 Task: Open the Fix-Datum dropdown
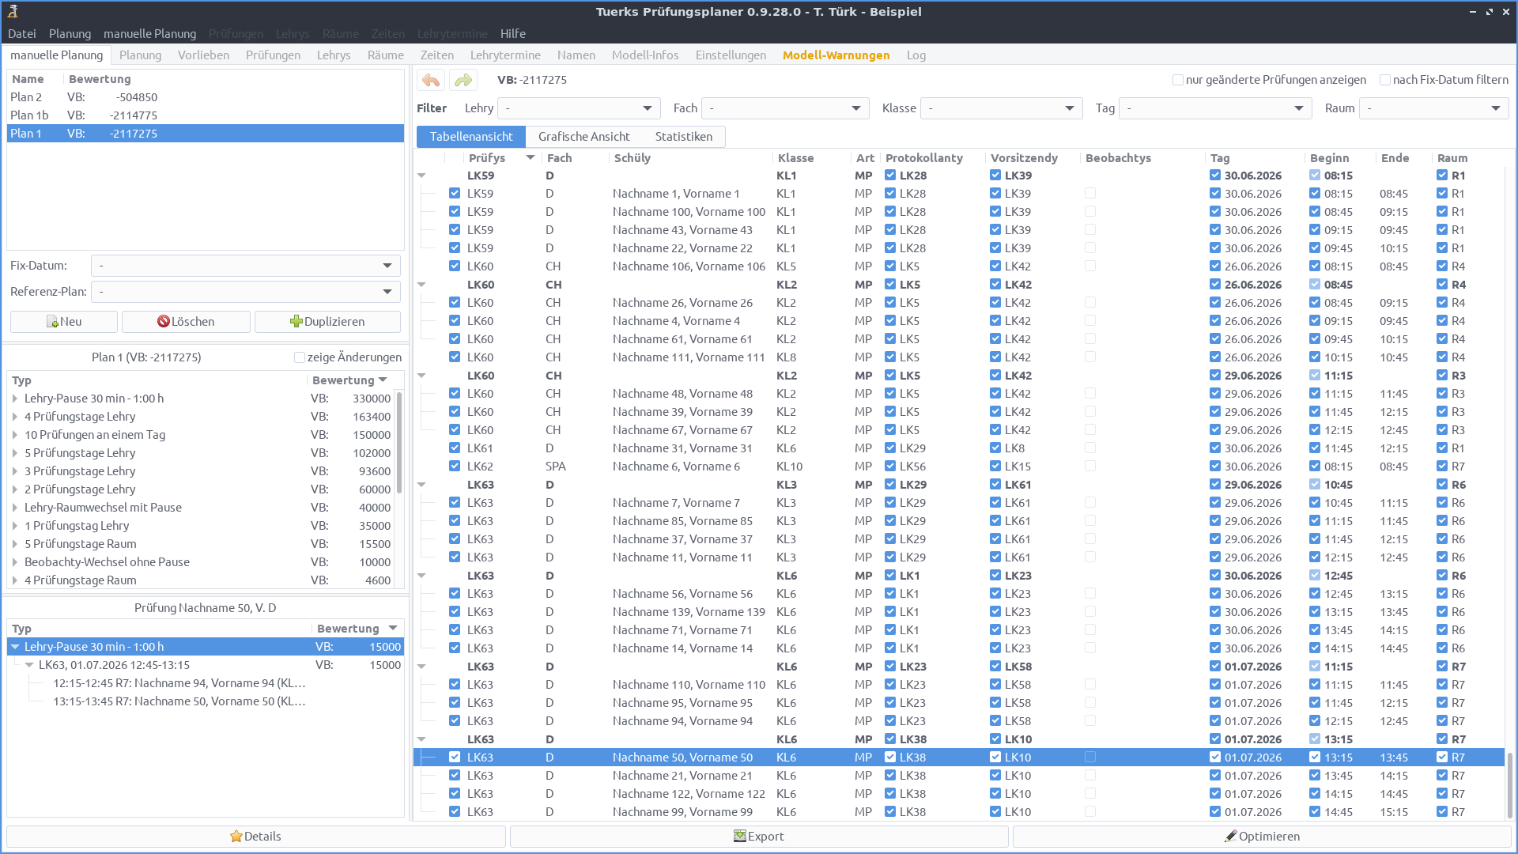point(245,266)
